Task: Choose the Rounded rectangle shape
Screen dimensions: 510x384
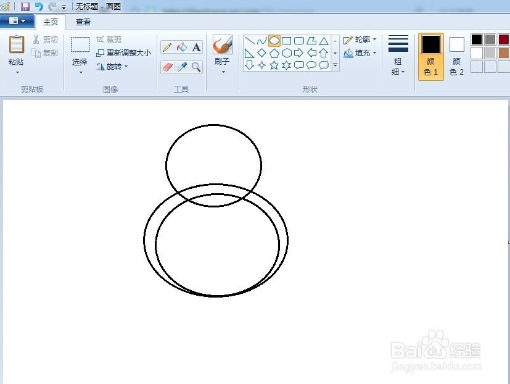Action: pos(299,41)
